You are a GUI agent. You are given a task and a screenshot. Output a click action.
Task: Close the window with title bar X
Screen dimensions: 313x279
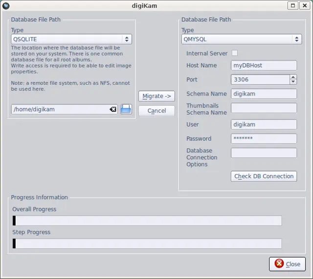(x=305, y=5)
